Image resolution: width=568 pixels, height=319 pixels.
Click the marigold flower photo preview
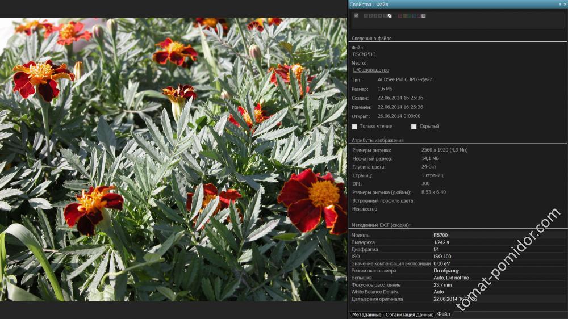[x=173, y=159]
